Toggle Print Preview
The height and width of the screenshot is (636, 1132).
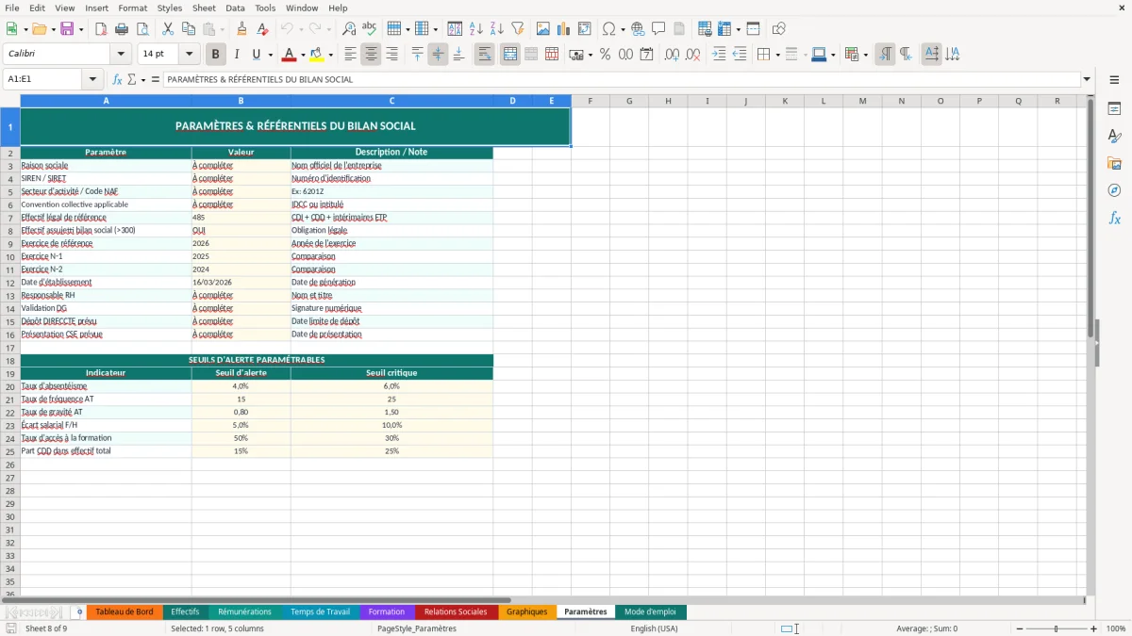[x=141, y=29]
